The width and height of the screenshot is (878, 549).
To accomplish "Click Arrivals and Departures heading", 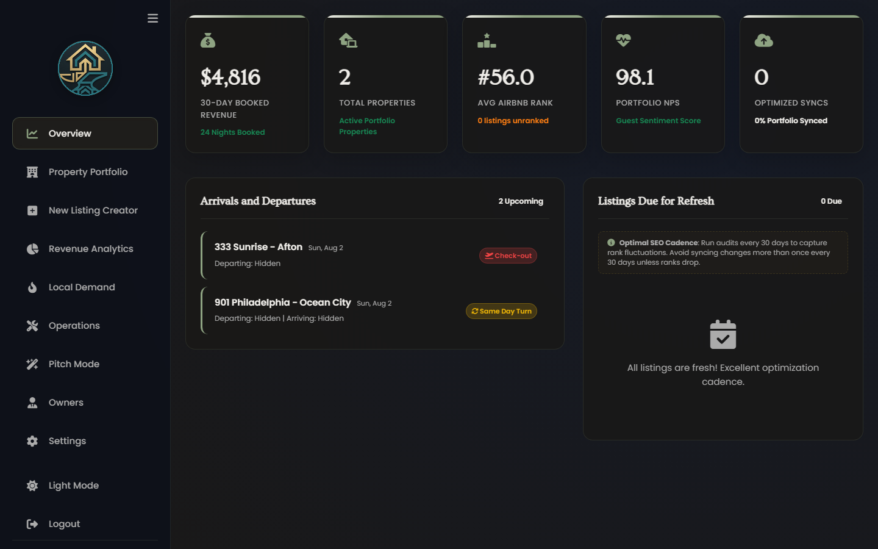I will pyautogui.click(x=258, y=201).
